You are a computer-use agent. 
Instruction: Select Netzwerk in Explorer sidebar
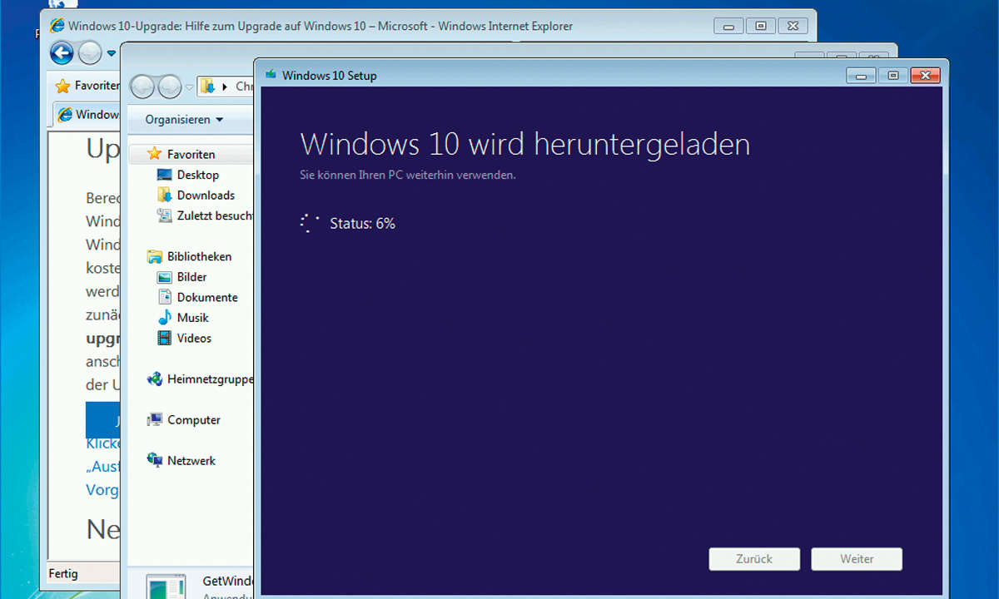pyautogui.click(x=191, y=461)
